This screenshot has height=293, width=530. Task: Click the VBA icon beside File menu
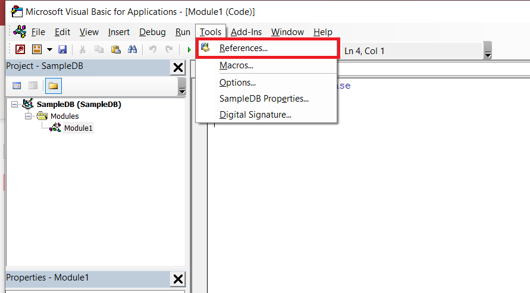tap(20, 31)
